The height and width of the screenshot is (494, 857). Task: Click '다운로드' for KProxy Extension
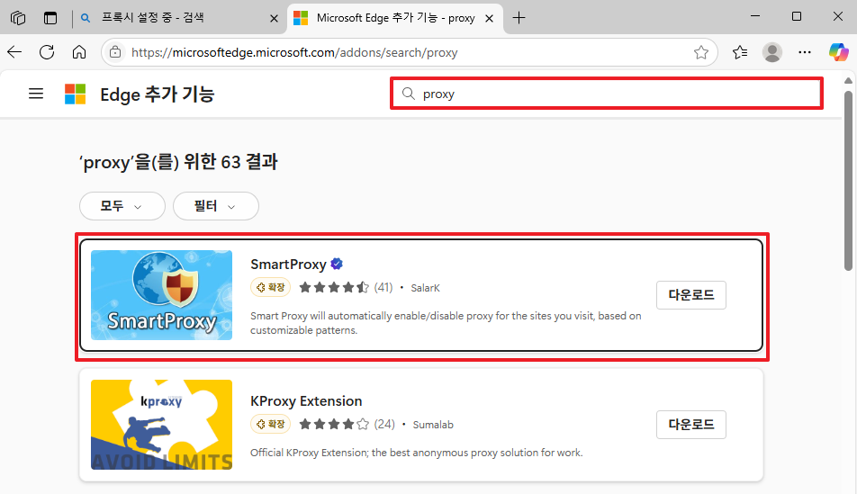pos(691,425)
